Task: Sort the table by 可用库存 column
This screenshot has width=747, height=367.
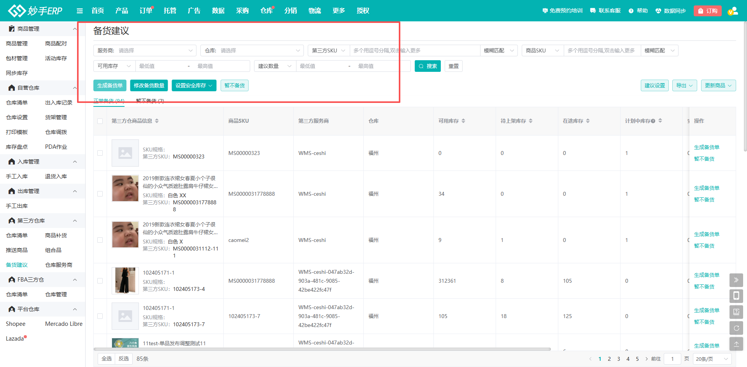Action: (x=463, y=121)
